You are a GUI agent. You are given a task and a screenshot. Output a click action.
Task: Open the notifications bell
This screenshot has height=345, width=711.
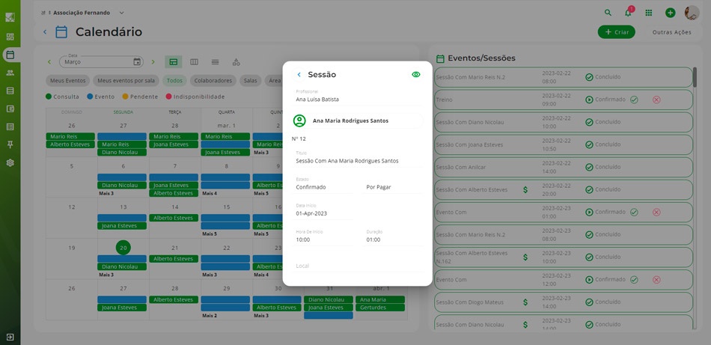628,13
